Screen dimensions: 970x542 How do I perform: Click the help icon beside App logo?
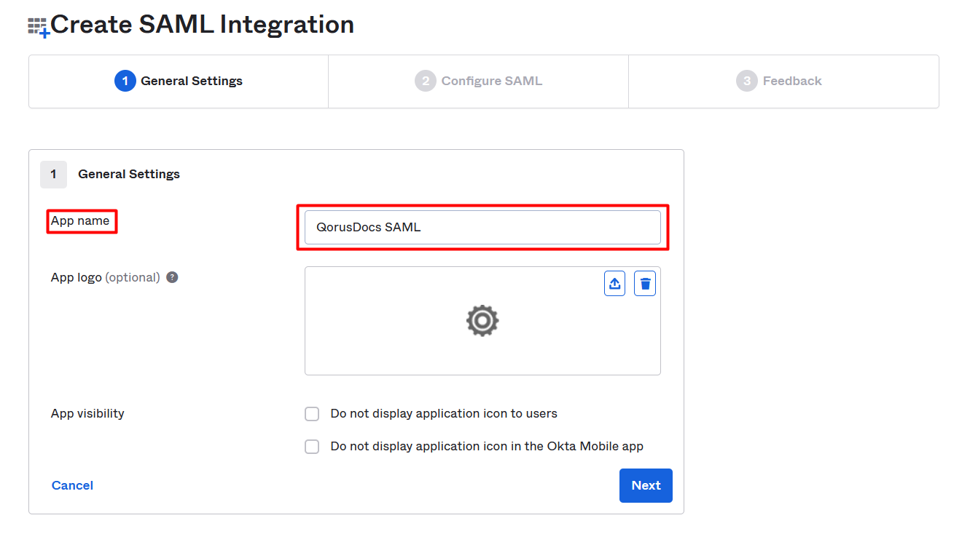(x=172, y=277)
